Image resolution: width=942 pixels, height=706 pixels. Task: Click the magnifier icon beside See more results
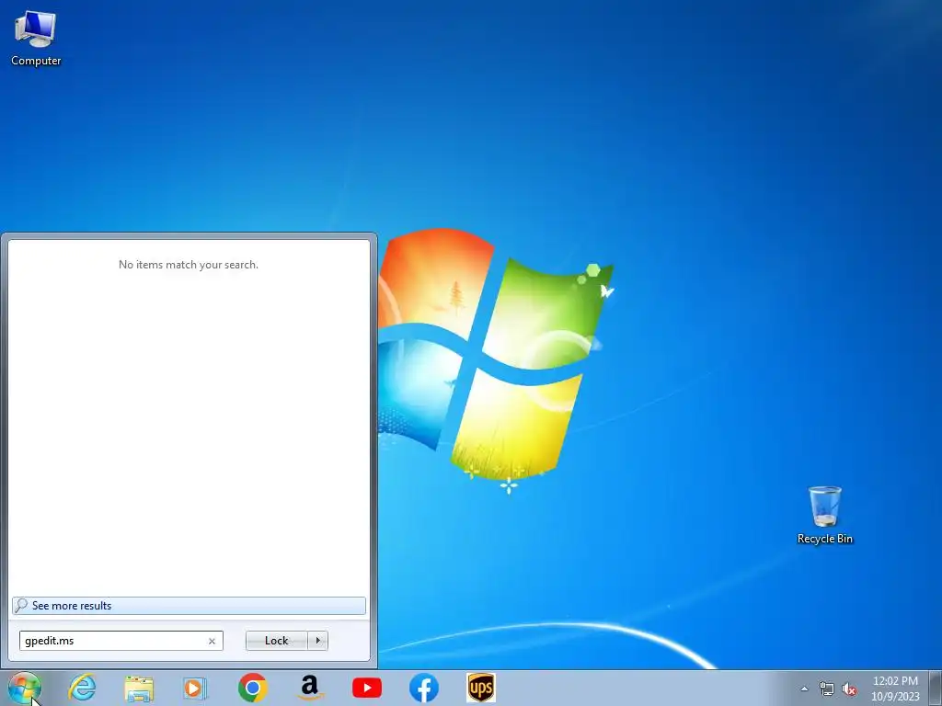(21, 605)
